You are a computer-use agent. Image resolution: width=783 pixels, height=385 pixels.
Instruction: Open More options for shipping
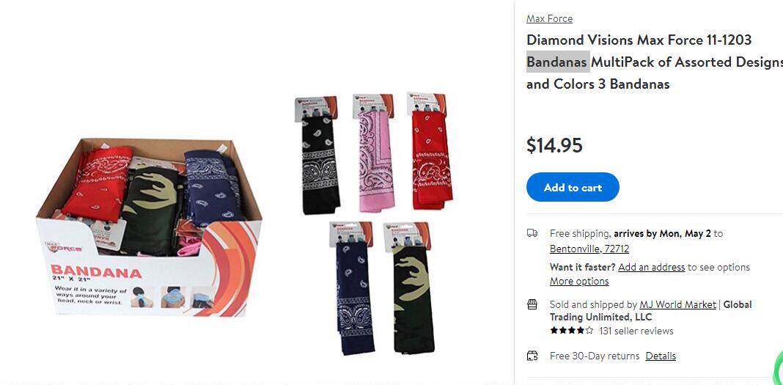579,281
